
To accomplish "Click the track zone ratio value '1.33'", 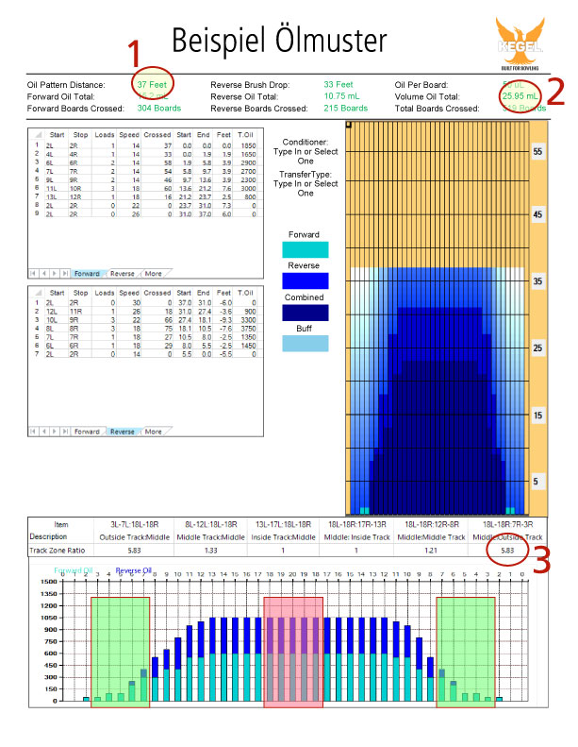I will point(211,551).
